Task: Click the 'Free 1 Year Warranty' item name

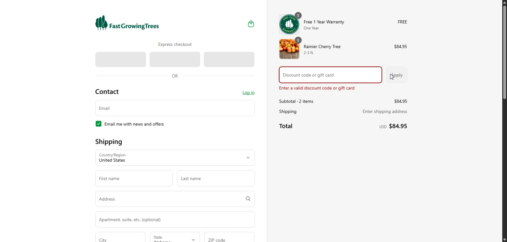Action: pyautogui.click(x=324, y=22)
